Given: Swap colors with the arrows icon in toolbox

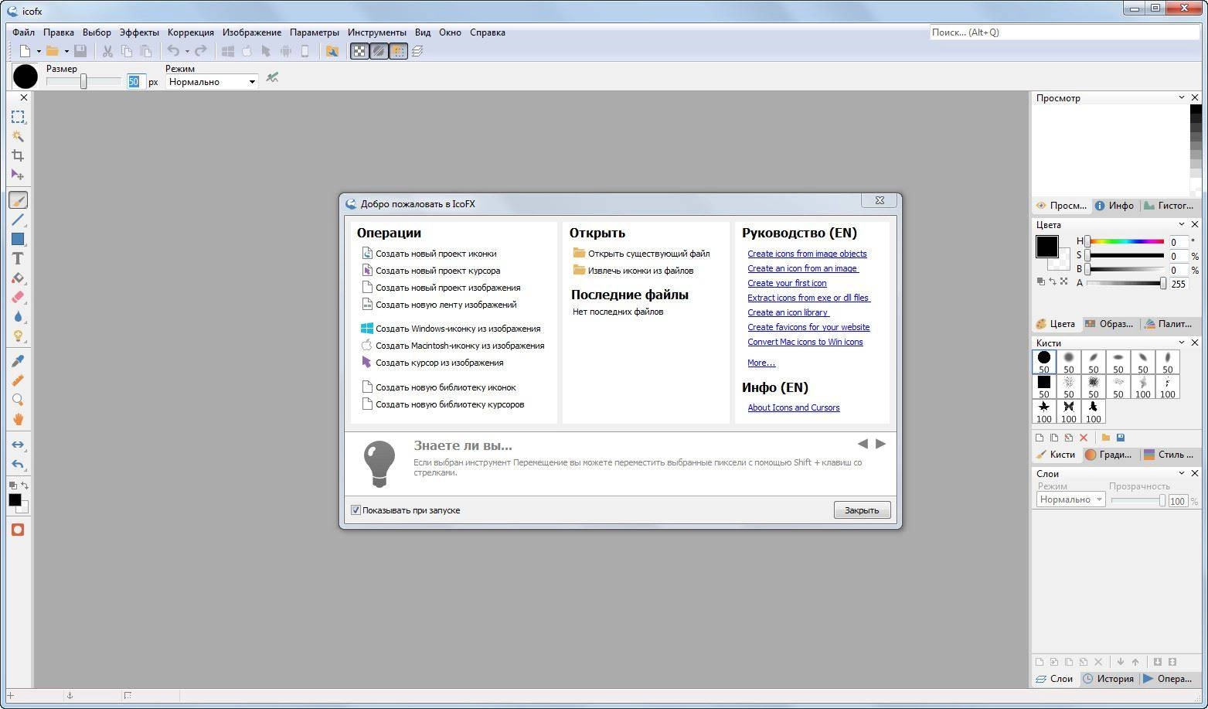Looking at the screenshot, I should (x=25, y=486).
